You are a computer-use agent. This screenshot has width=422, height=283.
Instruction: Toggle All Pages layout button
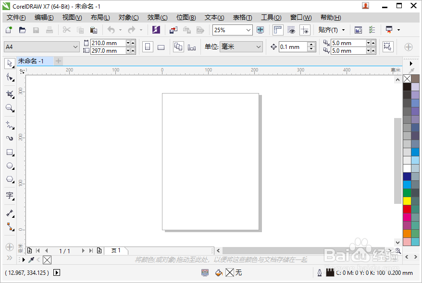tap(178, 47)
